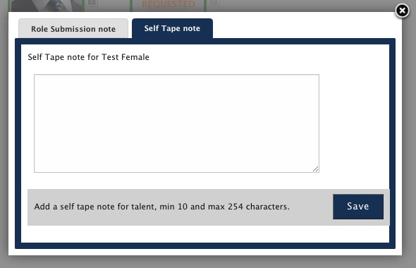
Task: Click the dark overlay left of the dialog
Action: point(4,133)
